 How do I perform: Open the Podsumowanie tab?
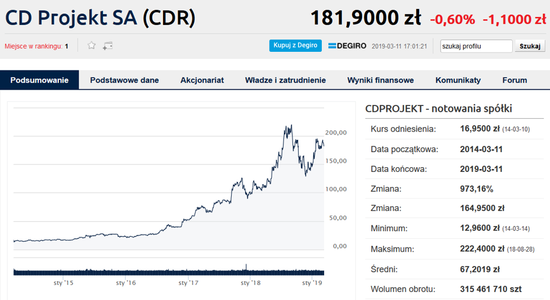point(40,80)
